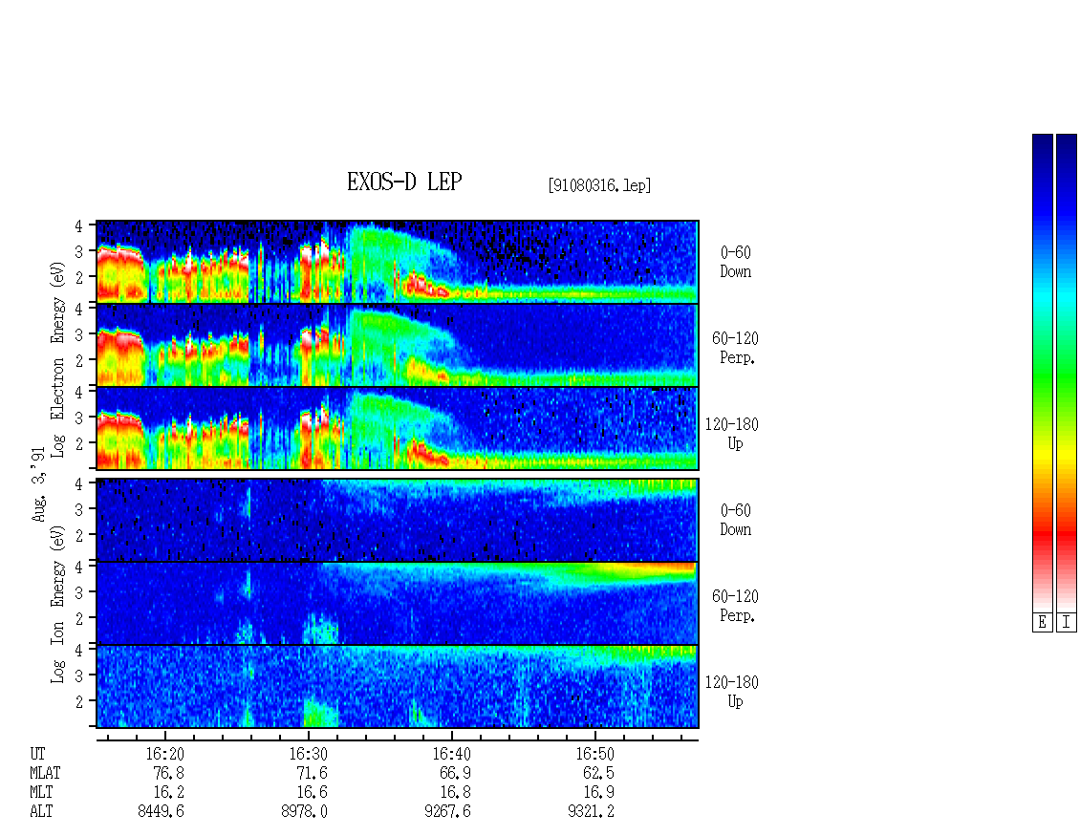Select the [91080316.lep] file name label

point(599,185)
